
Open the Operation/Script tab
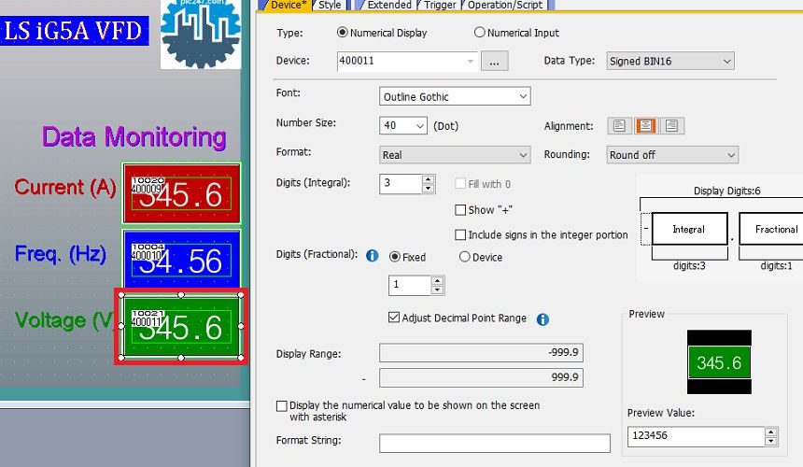coord(504,5)
